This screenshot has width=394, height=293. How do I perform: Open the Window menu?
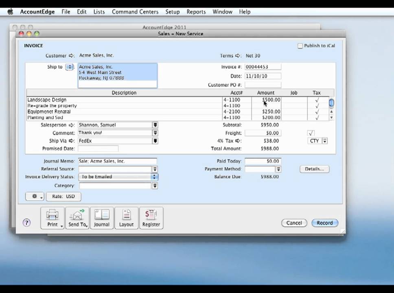(x=222, y=12)
